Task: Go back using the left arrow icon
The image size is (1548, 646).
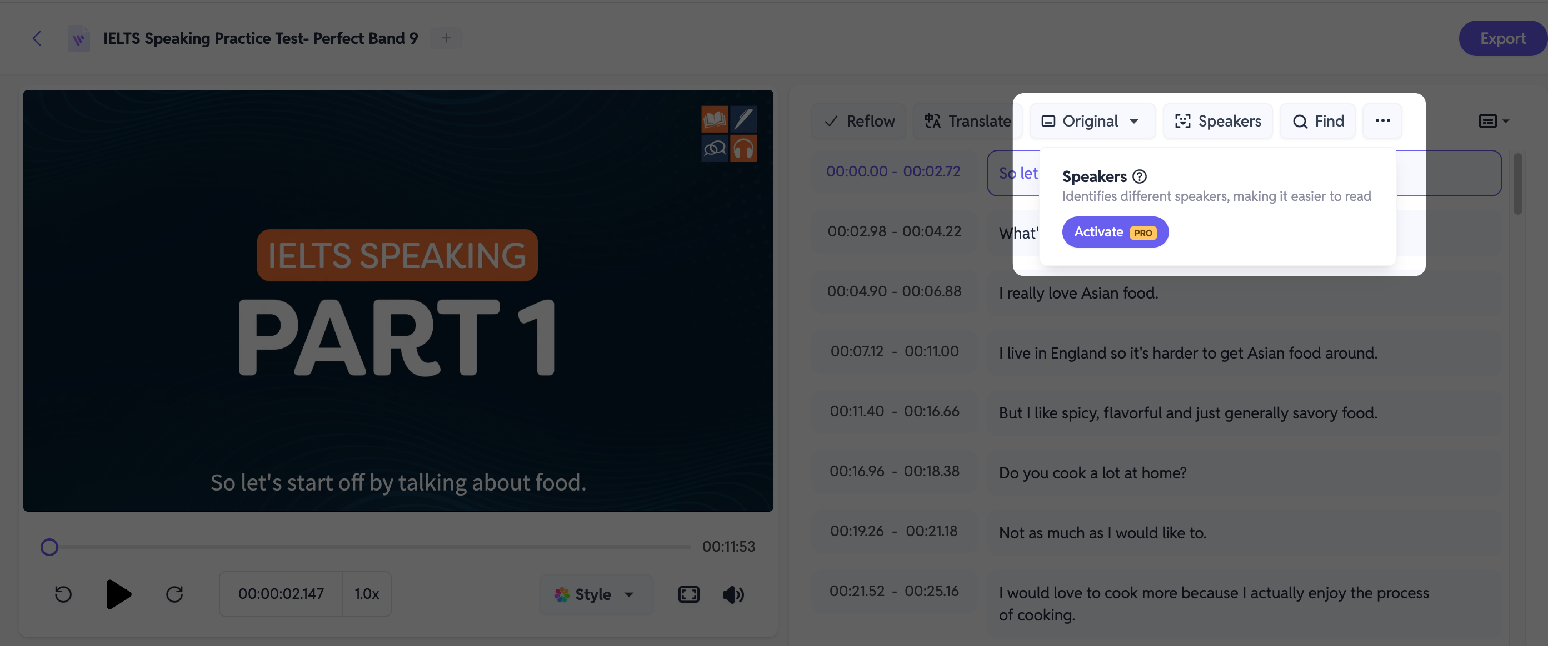Action: [37, 38]
